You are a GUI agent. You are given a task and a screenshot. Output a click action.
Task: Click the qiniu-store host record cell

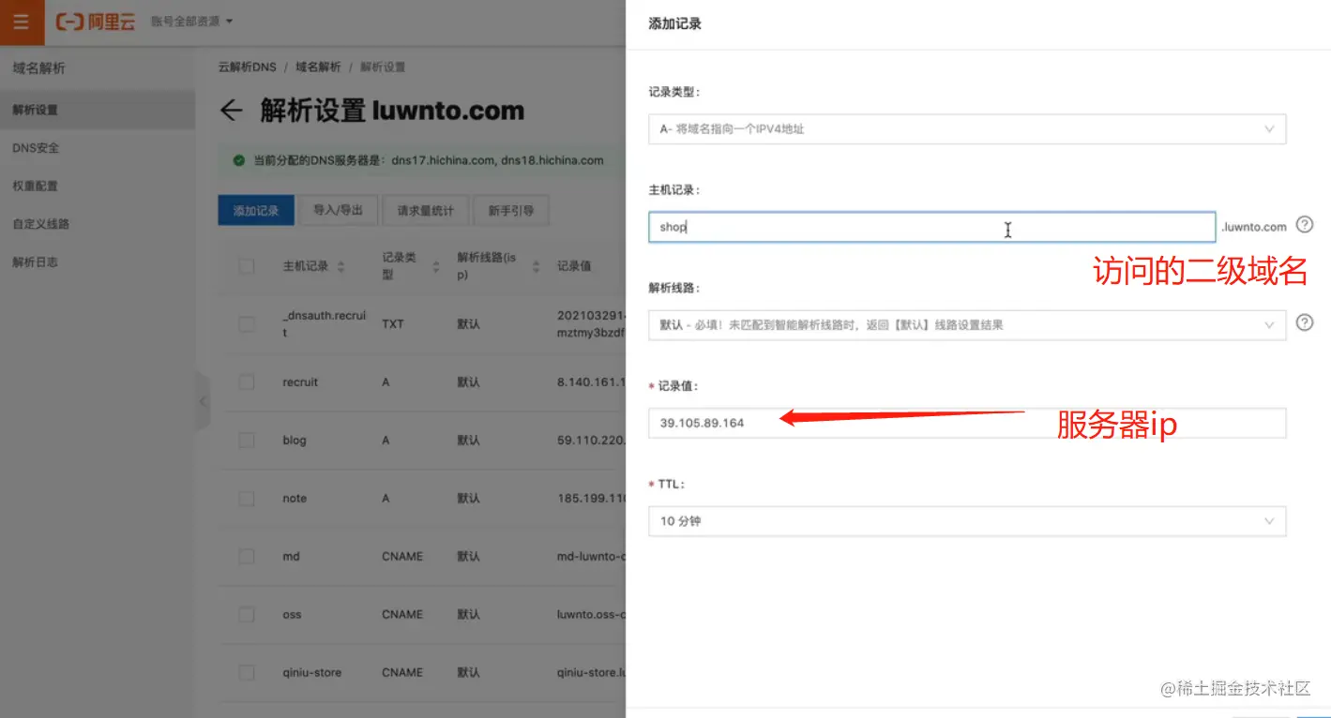point(312,673)
